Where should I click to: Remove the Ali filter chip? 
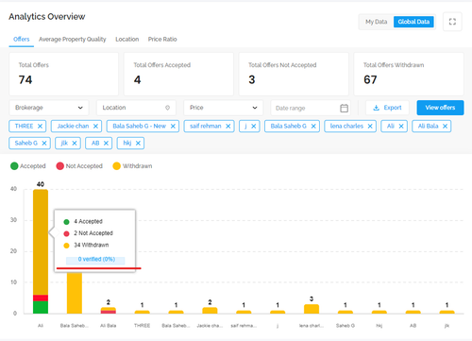[x=401, y=127]
